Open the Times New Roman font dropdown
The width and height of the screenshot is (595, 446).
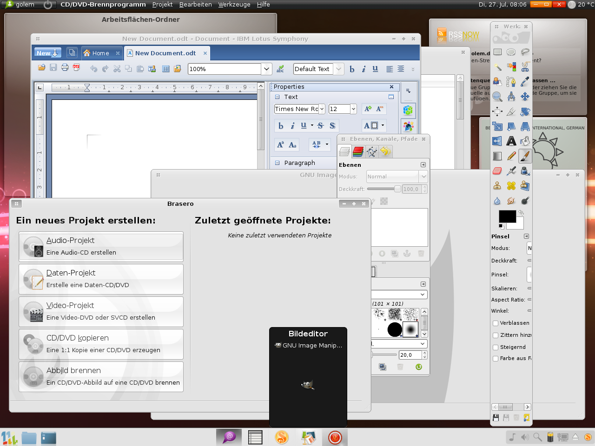[321, 109]
